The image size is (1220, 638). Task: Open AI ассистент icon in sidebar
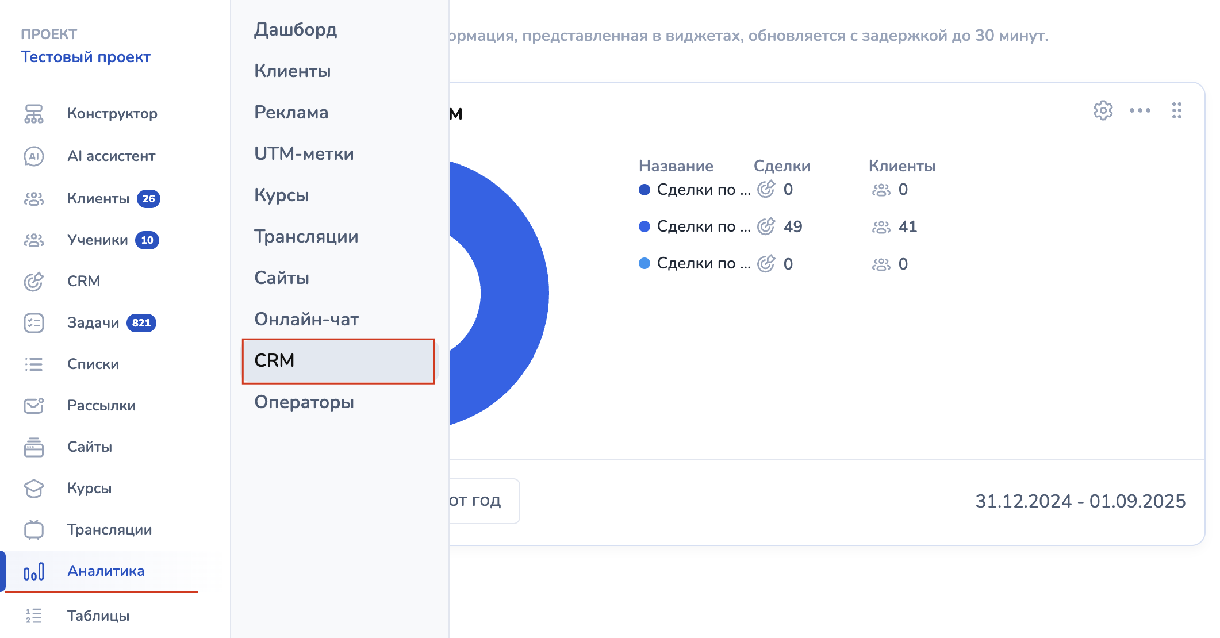pyautogui.click(x=34, y=156)
